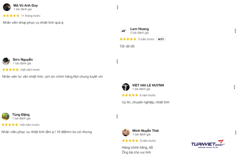Open more options for Minh Nguyễn Thái's review
239x159 pixels.
(x=236, y=132)
